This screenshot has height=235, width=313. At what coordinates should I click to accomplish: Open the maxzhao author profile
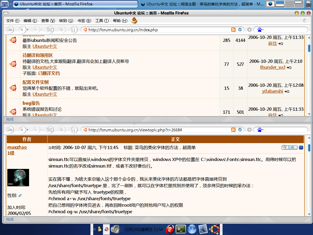coord(17,147)
